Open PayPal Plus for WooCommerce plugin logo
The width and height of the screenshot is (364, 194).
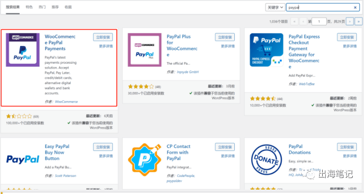[x=144, y=50]
